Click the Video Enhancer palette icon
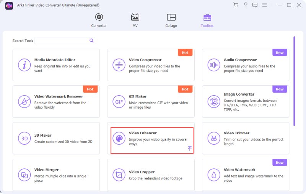306x194 pixels. click(119, 139)
